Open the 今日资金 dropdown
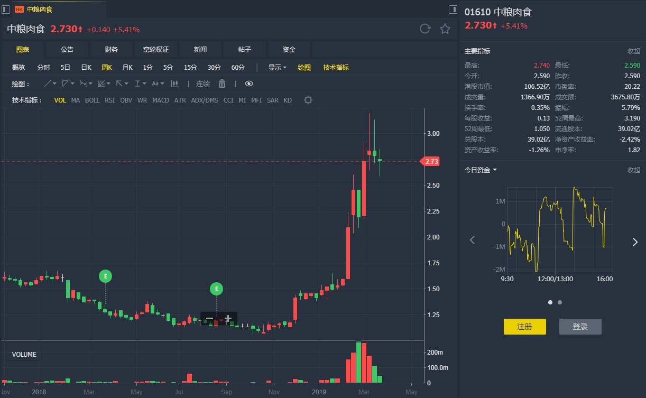 tap(481, 170)
